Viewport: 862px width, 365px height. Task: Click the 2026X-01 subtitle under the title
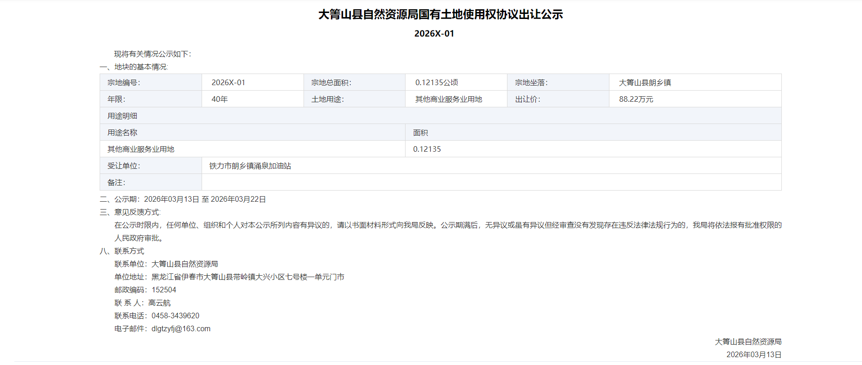click(434, 33)
